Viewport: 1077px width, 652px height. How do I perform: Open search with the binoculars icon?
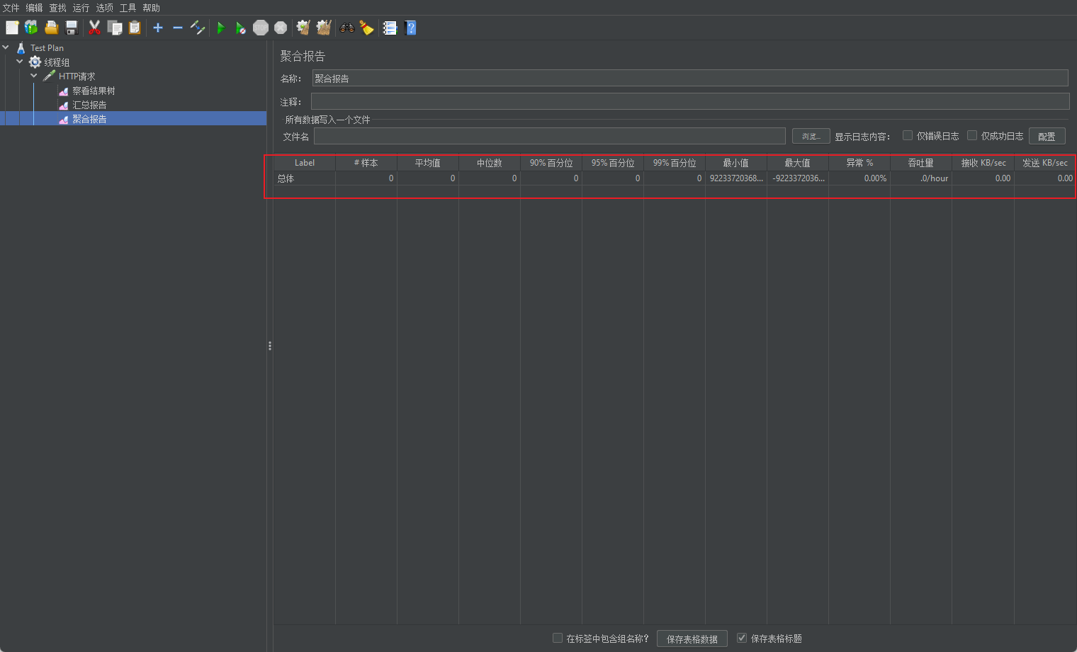click(x=347, y=28)
